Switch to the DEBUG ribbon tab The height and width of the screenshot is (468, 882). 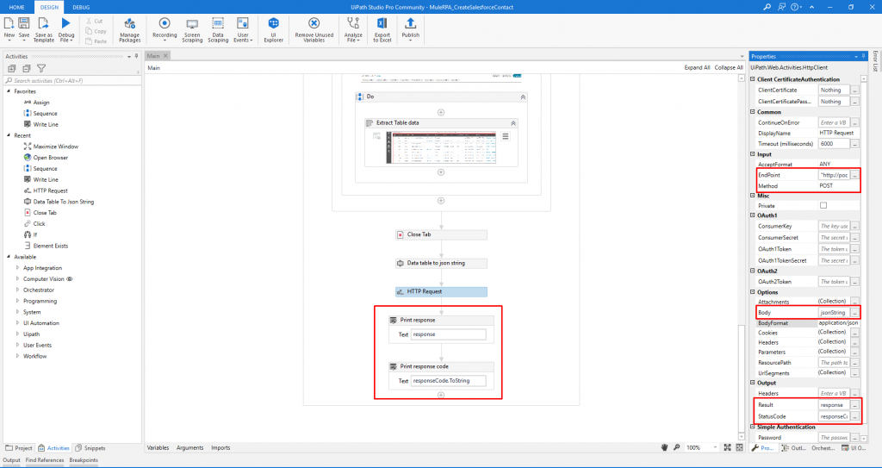point(81,7)
